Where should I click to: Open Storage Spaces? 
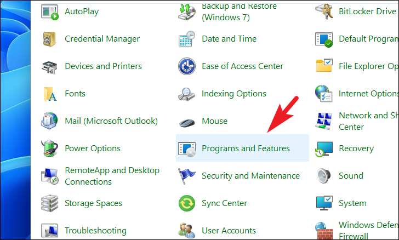click(x=93, y=203)
